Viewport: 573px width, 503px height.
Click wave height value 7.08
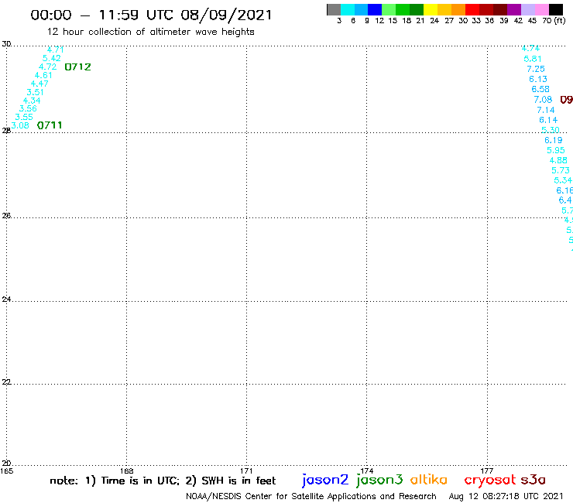[543, 99]
